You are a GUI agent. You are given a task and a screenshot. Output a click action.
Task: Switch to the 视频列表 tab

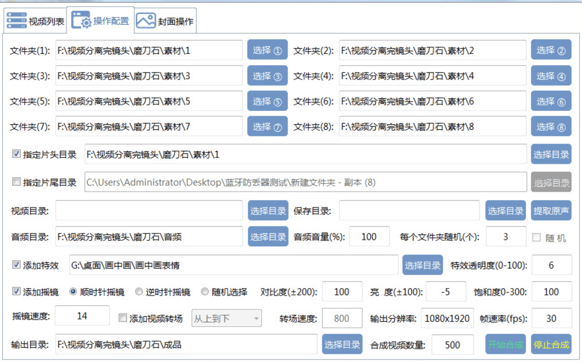click(x=35, y=21)
